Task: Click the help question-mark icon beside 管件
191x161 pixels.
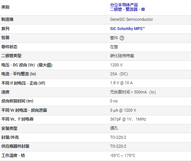Action: (x=122, y=38)
